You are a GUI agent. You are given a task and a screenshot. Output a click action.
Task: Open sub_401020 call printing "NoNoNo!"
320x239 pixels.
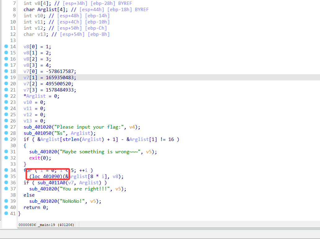(x=43, y=201)
